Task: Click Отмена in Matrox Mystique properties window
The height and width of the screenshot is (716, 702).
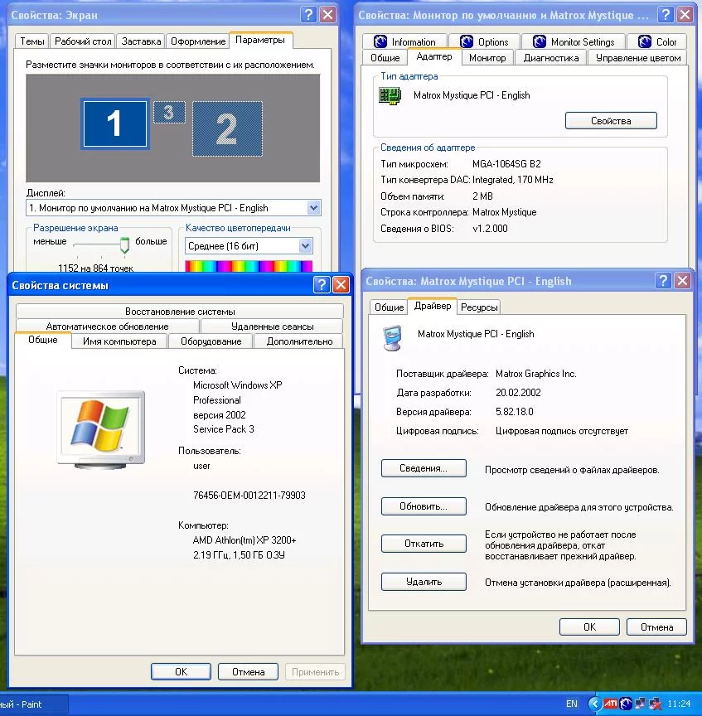Action: tap(656, 627)
